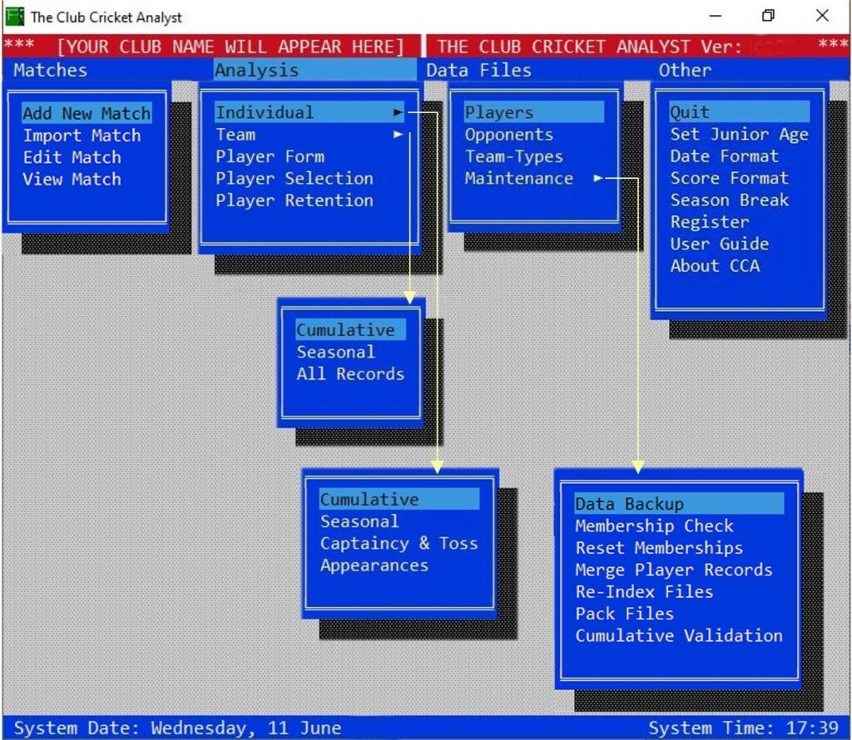The height and width of the screenshot is (740, 852).
Task: Expand the Team submenu arrow
Action: point(399,134)
